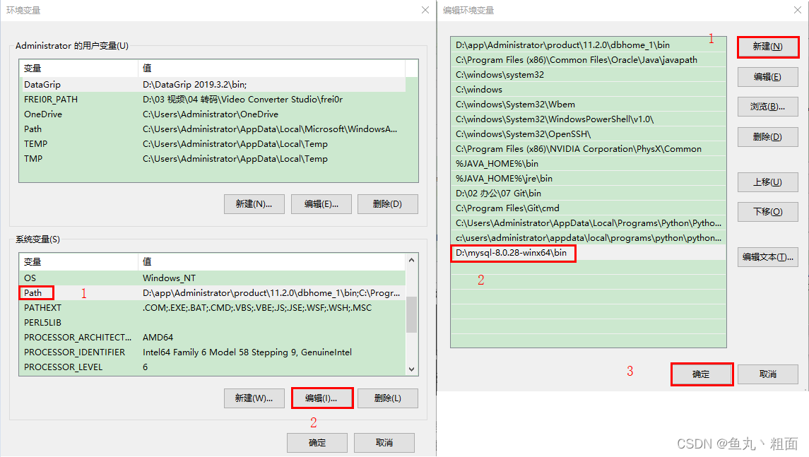809x457 pixels.
Task: Click 新建(N)... under user variables
Action: [x=254, y=204]
